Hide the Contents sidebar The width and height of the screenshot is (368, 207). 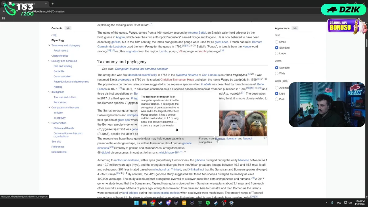(68, 28)
